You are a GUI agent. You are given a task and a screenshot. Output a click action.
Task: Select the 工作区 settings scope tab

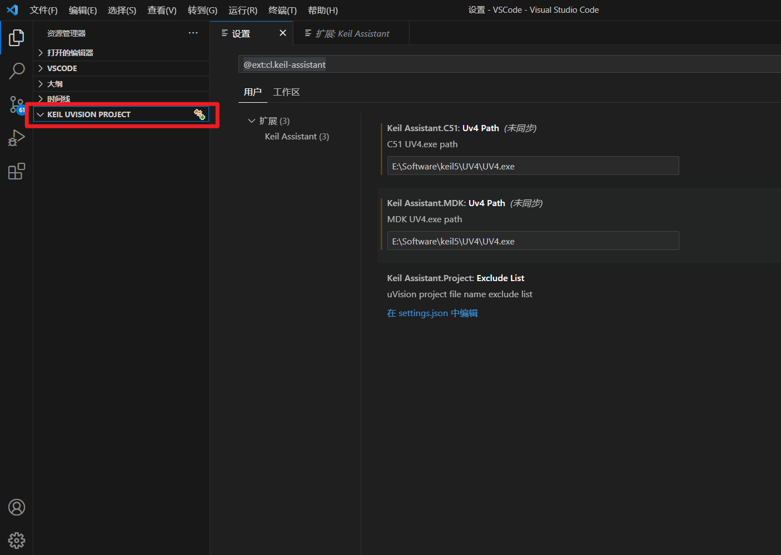coord(286,92)
